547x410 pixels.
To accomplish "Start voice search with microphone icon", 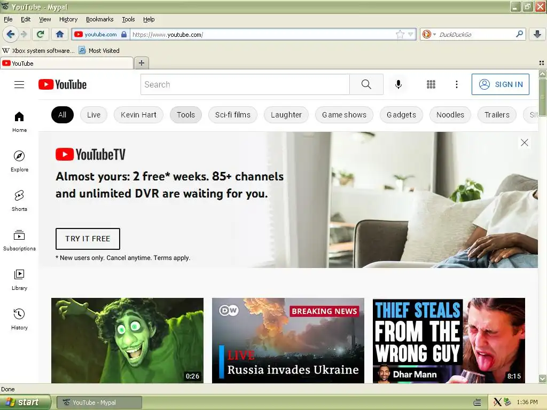I will click(x=398, y=84).
